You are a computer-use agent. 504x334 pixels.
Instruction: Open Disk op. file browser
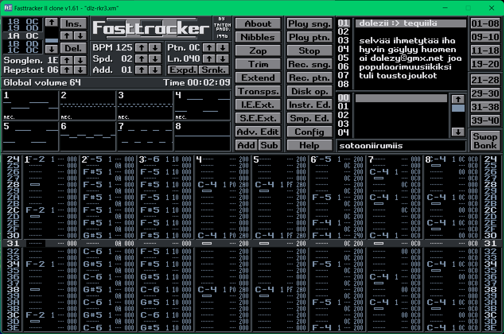click(309, 91)
